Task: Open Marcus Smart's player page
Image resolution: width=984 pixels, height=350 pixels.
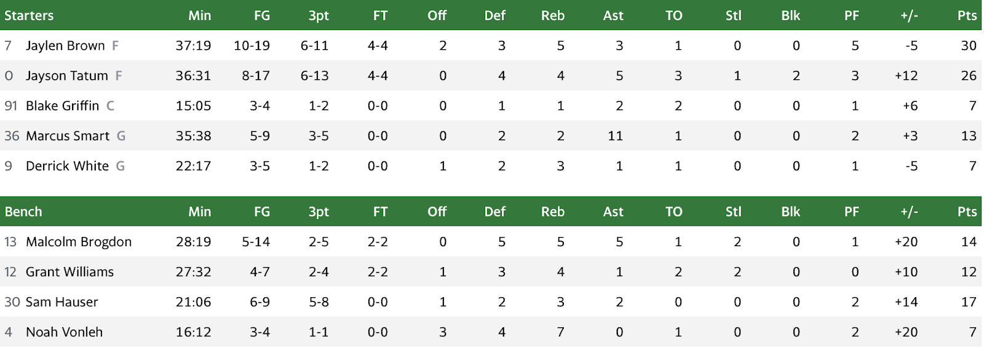Action: click(x=68, y=136)
